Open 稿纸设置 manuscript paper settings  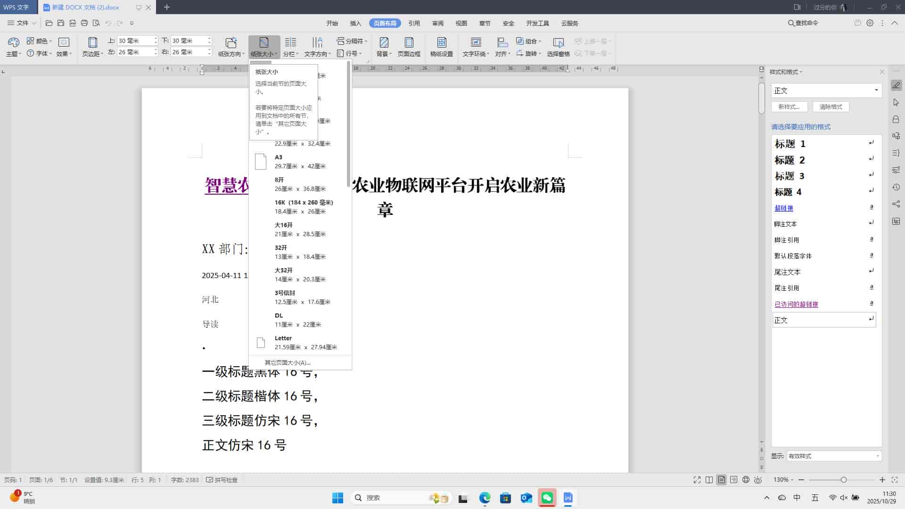(x=442, y=46)
